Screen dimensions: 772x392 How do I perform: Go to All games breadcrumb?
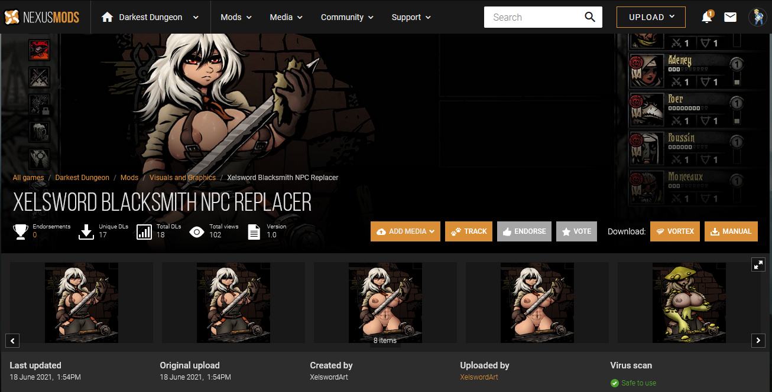[x=28, y=178]
